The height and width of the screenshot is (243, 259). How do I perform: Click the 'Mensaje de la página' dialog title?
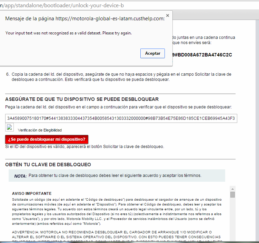click(x=85, y=19)
